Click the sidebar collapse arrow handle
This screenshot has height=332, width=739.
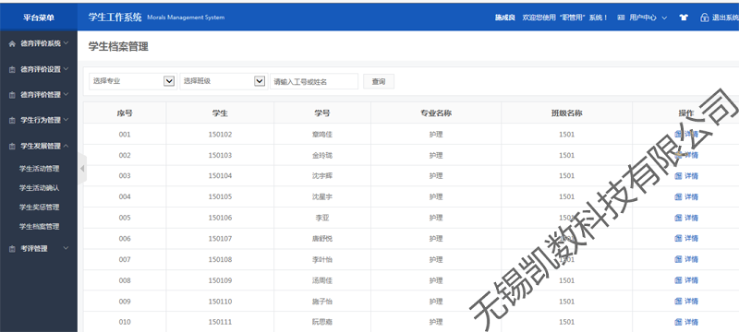click(x=82, y=169)
